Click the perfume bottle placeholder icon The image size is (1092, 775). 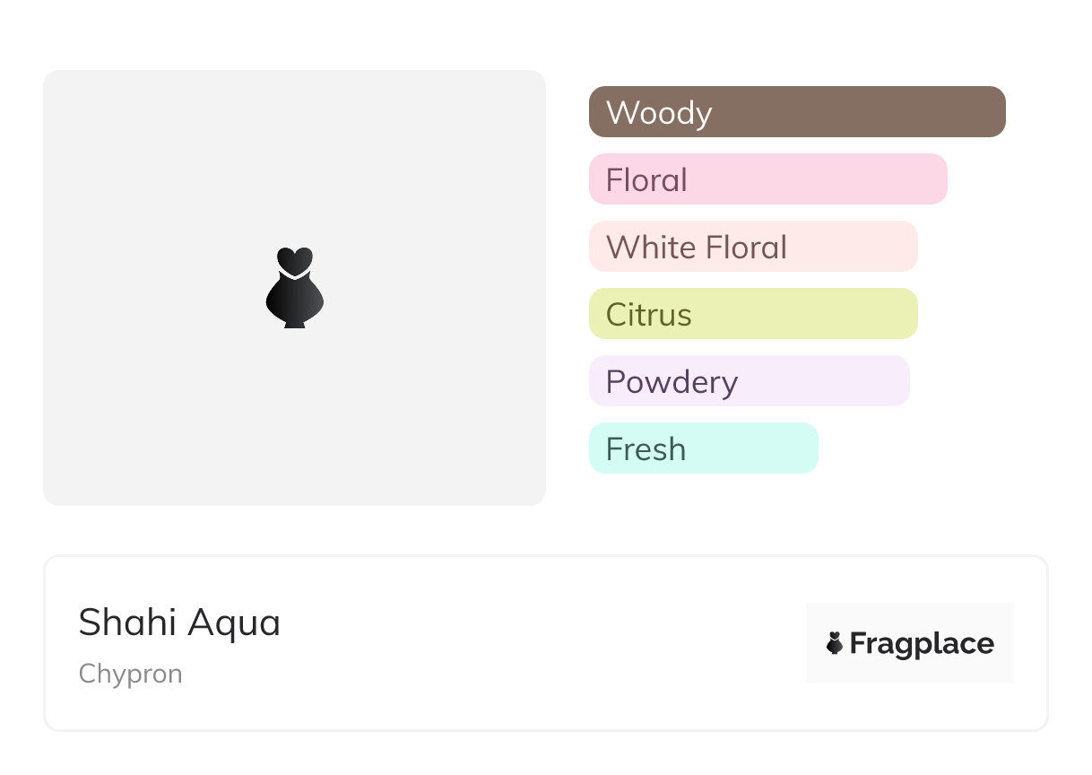point(294,288)
